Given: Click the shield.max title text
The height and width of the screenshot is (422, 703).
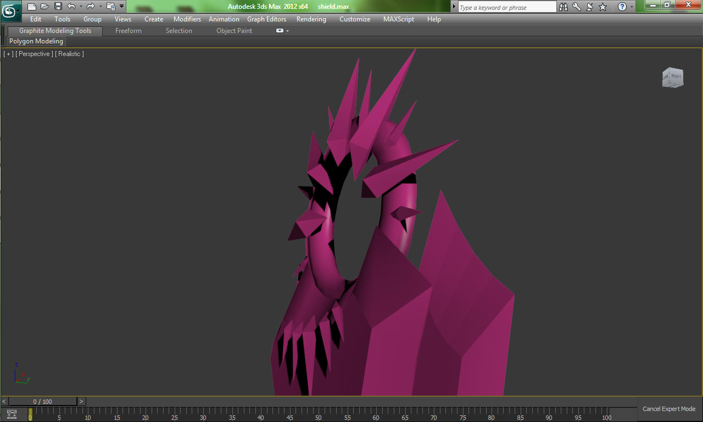Looking at the screenshot, I should [x=333, y=7].
